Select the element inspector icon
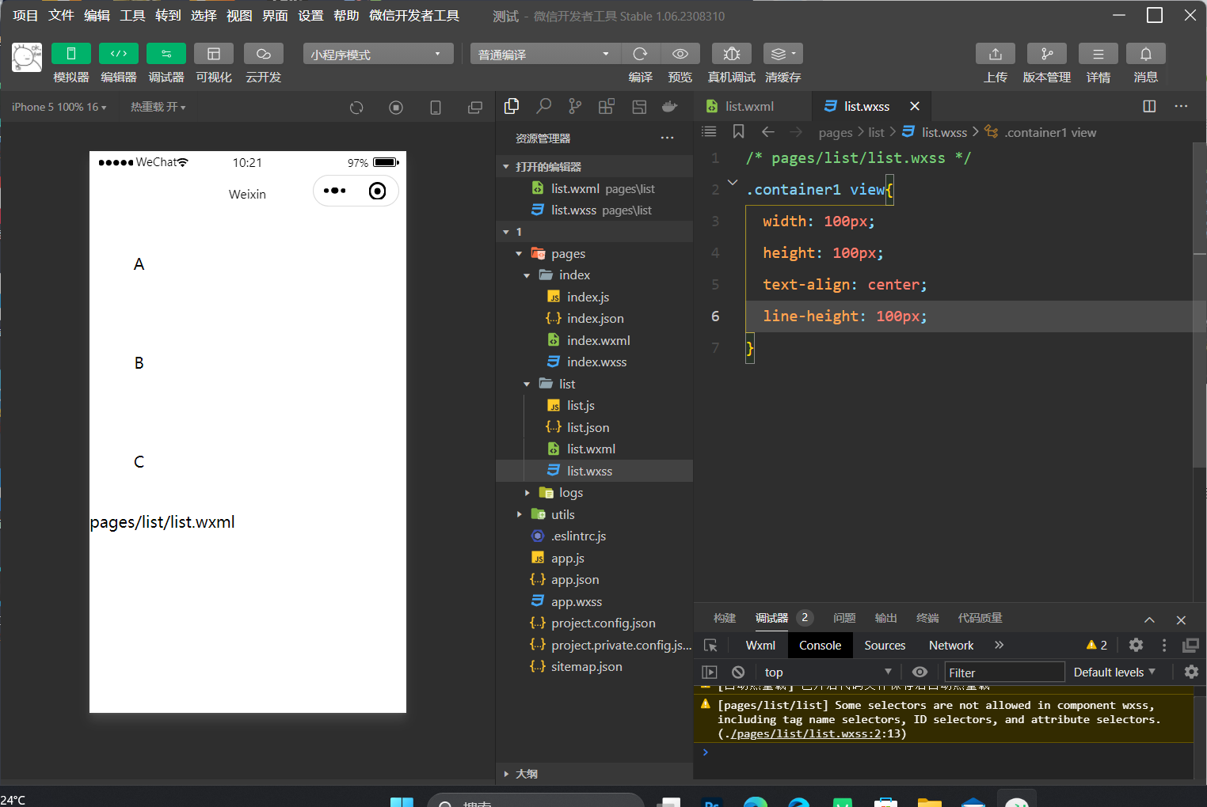The width and height of the screenshot is (1207, 807). [710, 646]
